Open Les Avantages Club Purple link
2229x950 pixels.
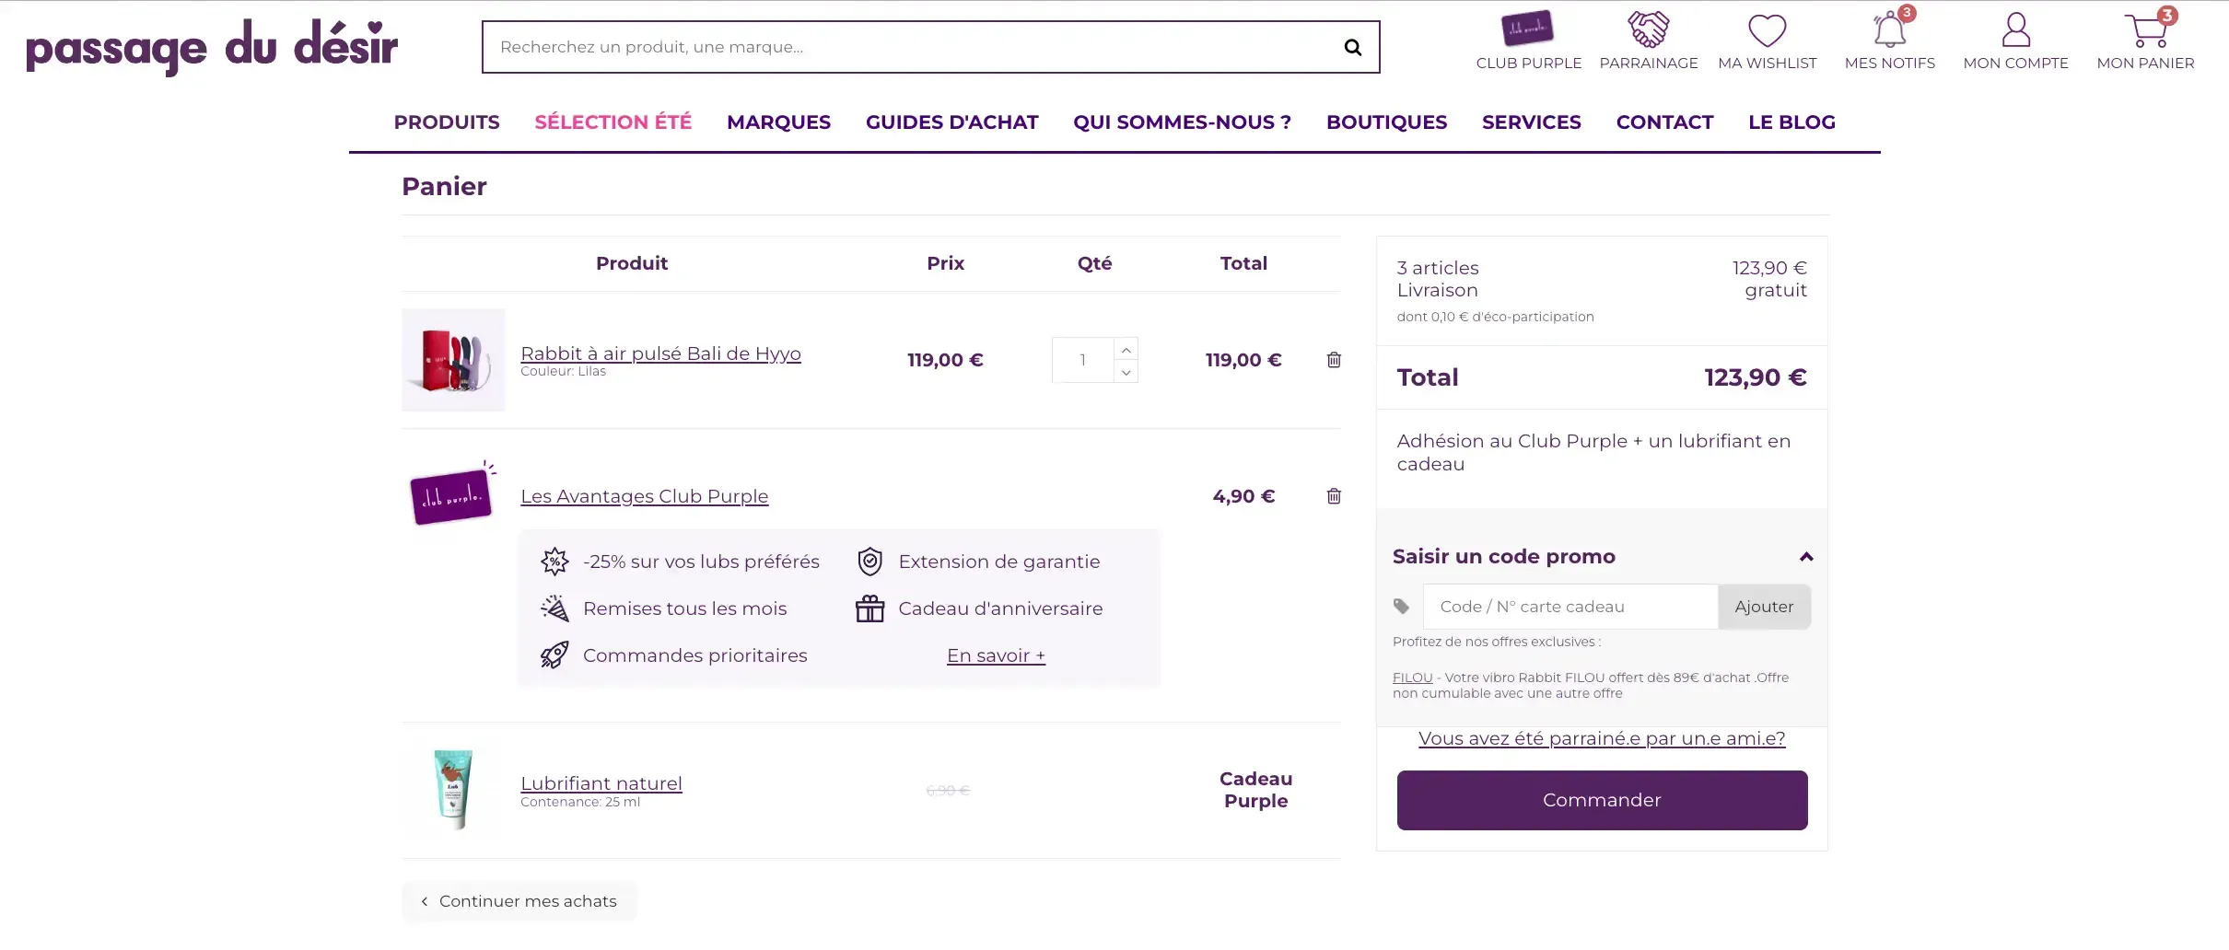tap(644, 496)
